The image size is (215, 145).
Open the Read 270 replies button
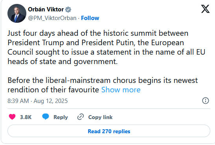pyautogui.click(x=109, y=131)
